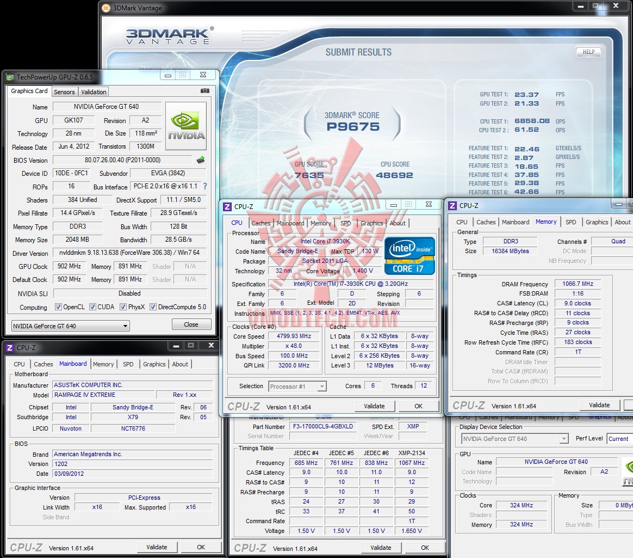The height and width of the screenshot is (558, 633).
Task: Open the Perf Level Current dropdown
Action: pyautogui.click(x=619, y=439)
